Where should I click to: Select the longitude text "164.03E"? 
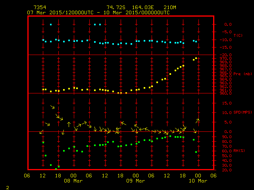tap(143, 8)
